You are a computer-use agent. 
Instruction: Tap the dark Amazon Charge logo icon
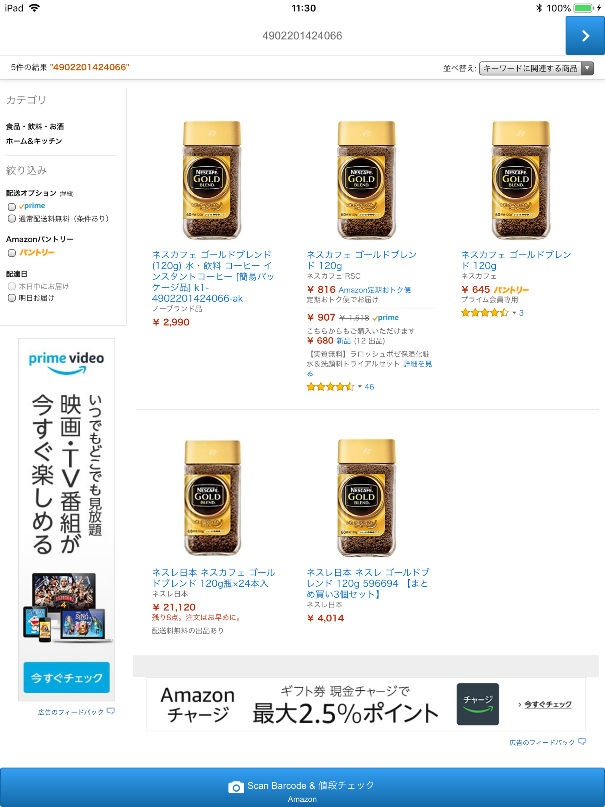coord(478,704)
